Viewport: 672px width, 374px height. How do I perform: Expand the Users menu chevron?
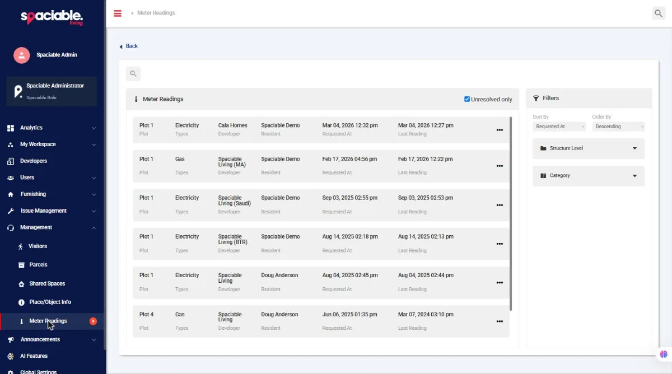[x=94, y=178]
